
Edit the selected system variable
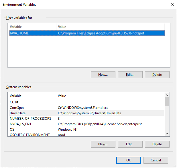pos(130,144)
